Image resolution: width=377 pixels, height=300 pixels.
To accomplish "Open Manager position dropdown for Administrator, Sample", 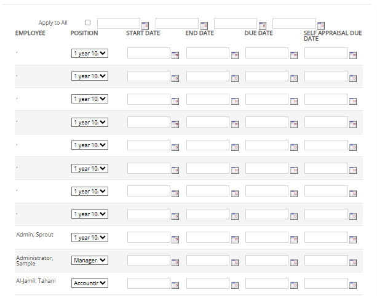I will [x=90, y=261].
